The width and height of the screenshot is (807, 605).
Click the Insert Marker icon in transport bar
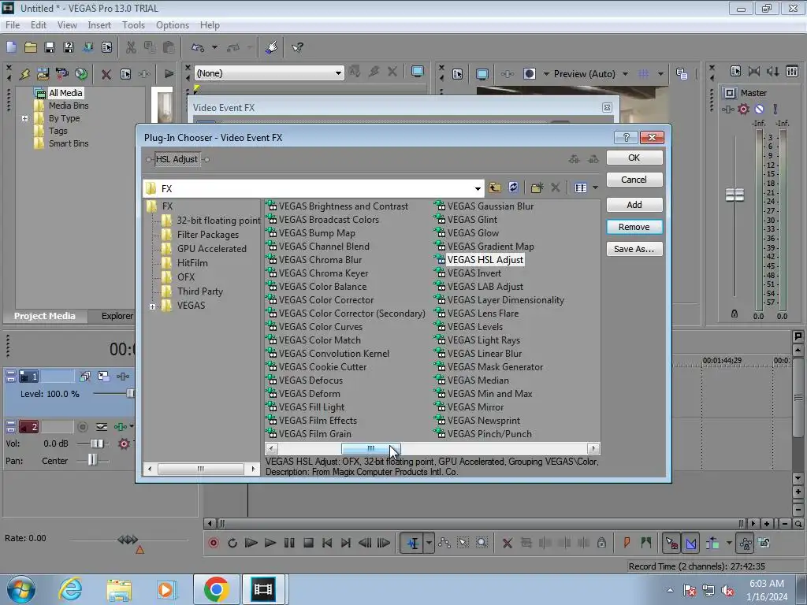627,543
